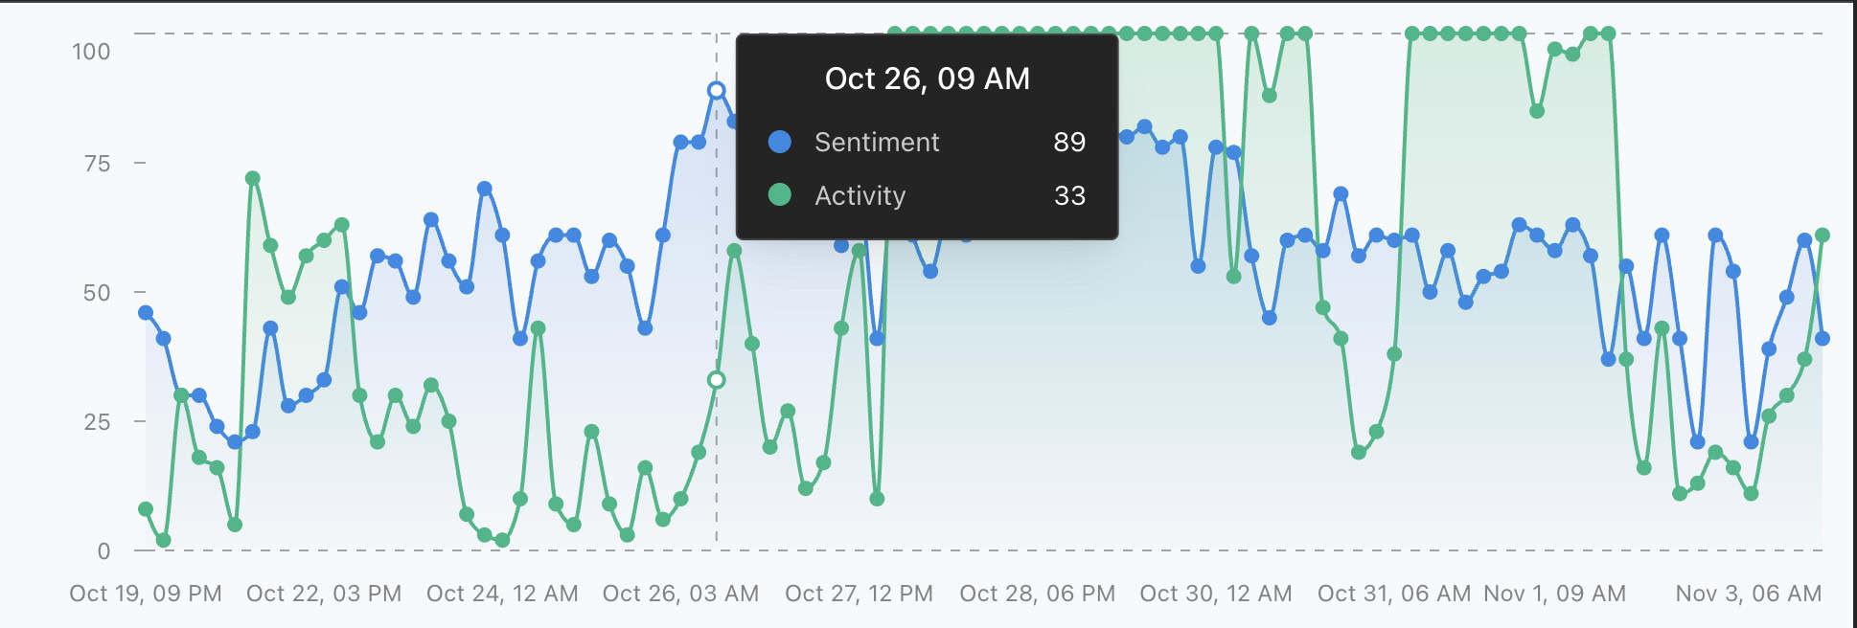
Task: Click the Oct 19, 09 PM axis label
Action: coord(146,594)
